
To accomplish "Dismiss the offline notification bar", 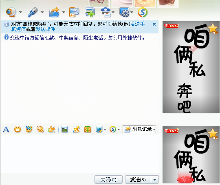I will pyautogui.click(x=154, y=24).
